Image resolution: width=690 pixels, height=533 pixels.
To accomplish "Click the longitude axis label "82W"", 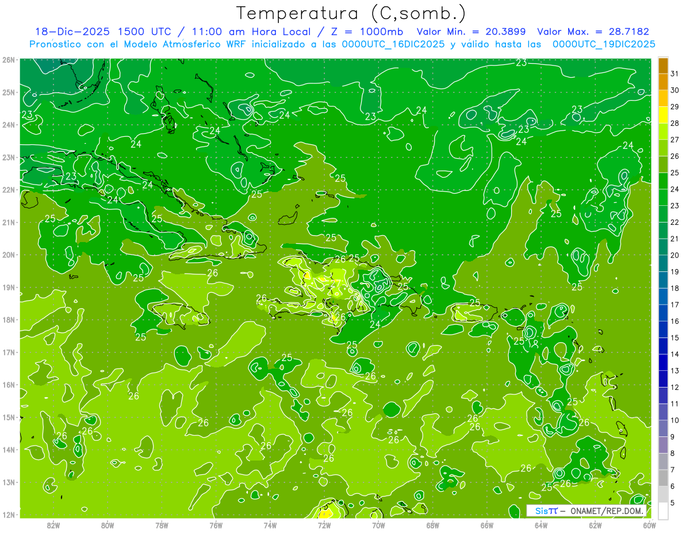I will coord(53,525).
